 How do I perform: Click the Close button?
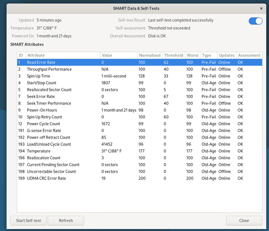(244, 220)
